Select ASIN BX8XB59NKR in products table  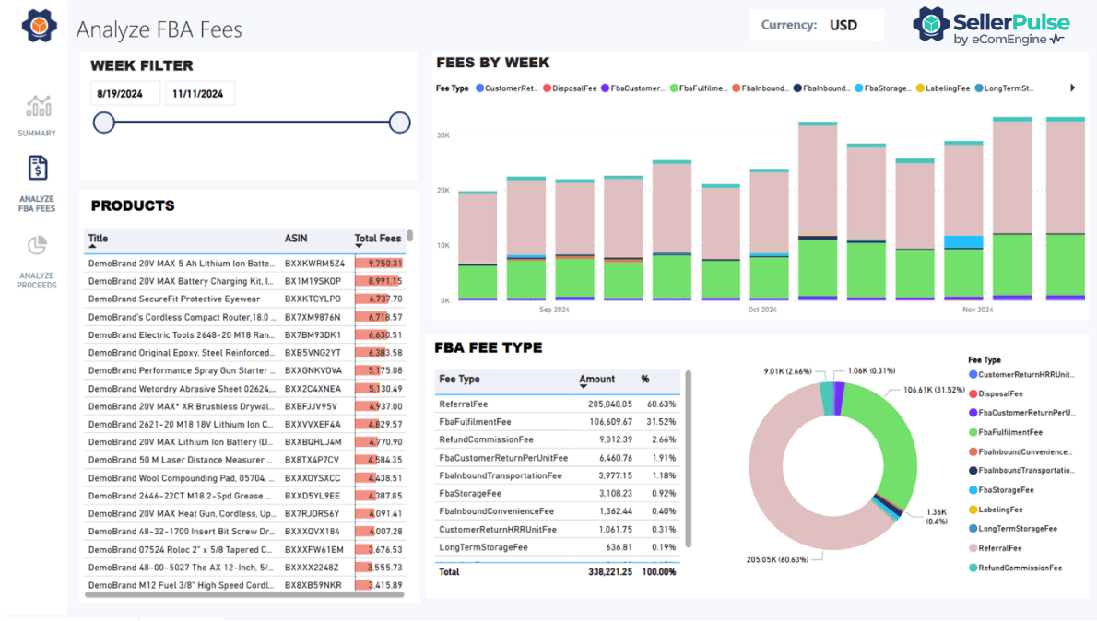313,585
